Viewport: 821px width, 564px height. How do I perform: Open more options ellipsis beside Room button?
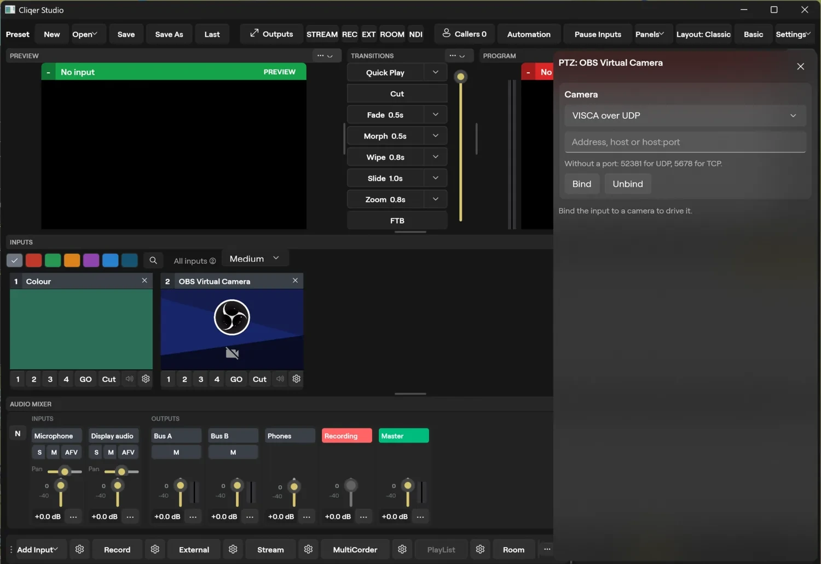pyautogui.click(x=547, y=549)
